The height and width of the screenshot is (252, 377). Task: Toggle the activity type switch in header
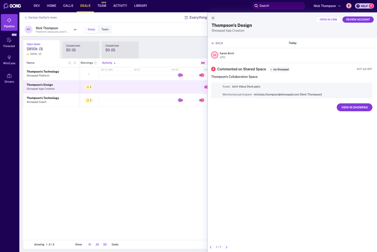pyautogui.click(x=203, y=63)
